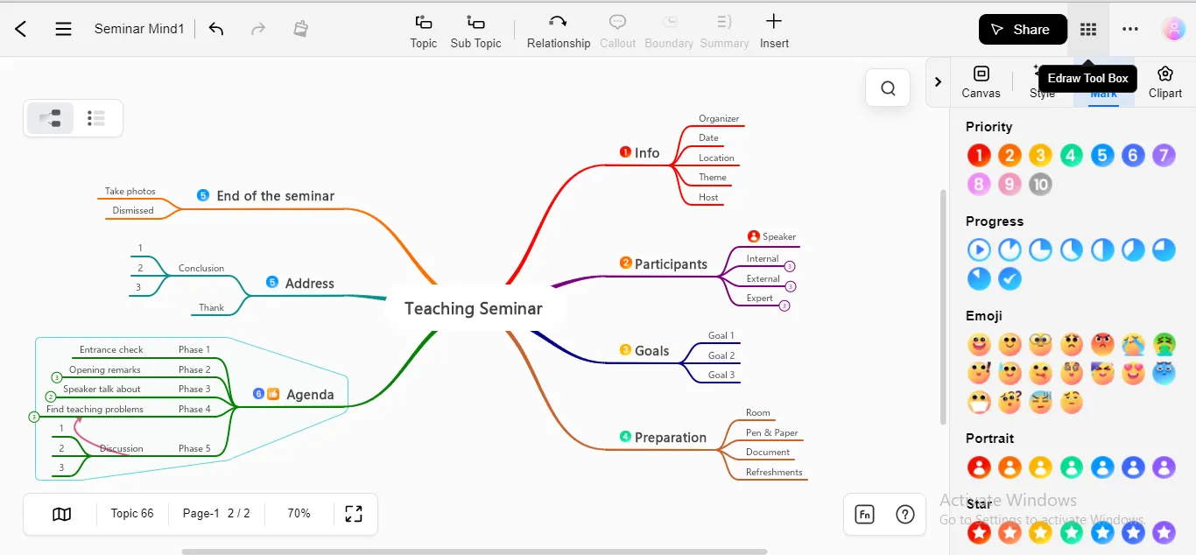Apply the purple portrait mark
This screenshot has width=1196, height=555.
[x=1164, y=467]
